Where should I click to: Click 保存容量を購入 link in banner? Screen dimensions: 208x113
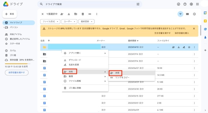pyautogui.click(x=182, y=33)
